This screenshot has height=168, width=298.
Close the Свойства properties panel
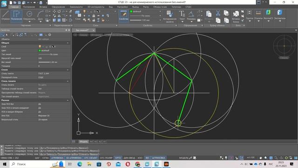(69, 30)
